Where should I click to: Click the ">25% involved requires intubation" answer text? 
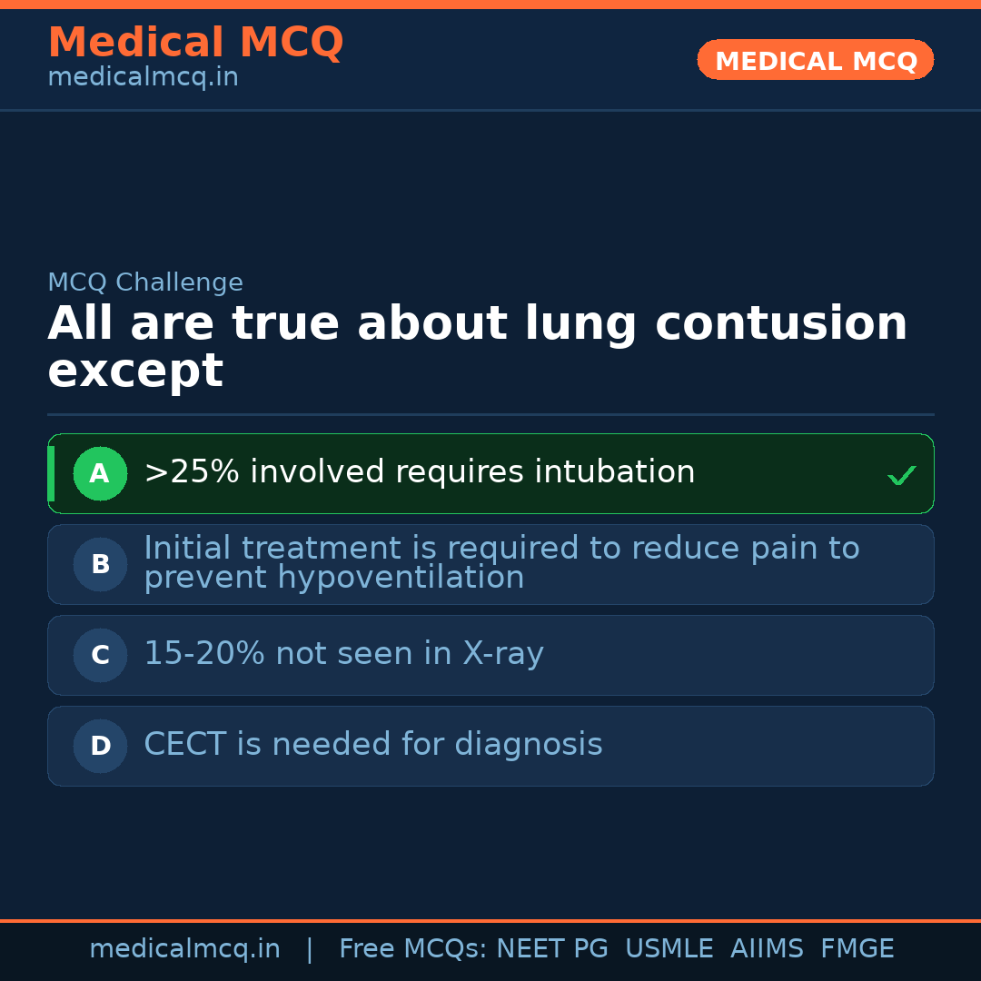[x=419, y=472]
